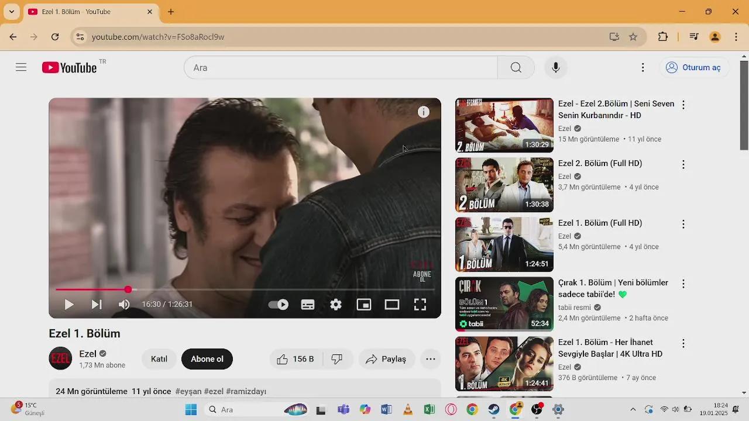View site information icon in address bar

(x=80, y=37)
